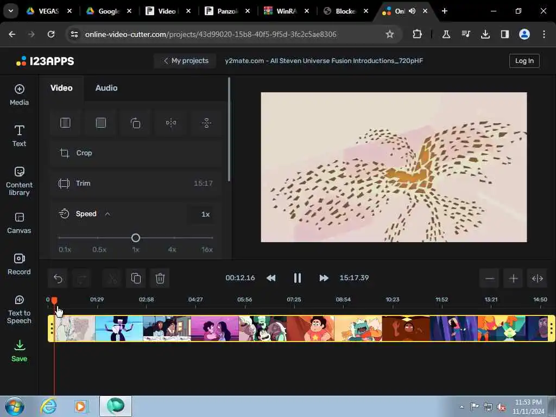The height and width of the screenshot is (417, 556).
Task: Switch to the Blocked browser tab
Action: click(345, 11)
